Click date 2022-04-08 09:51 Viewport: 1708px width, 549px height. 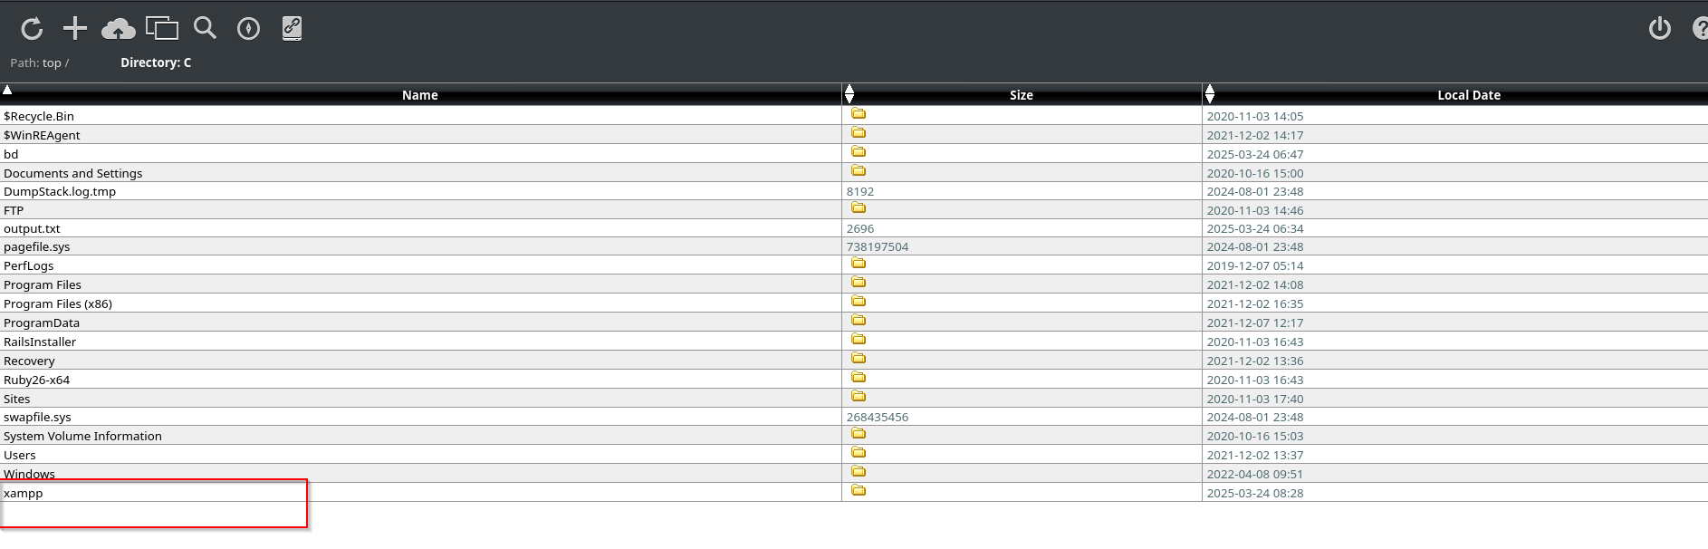1255,475
